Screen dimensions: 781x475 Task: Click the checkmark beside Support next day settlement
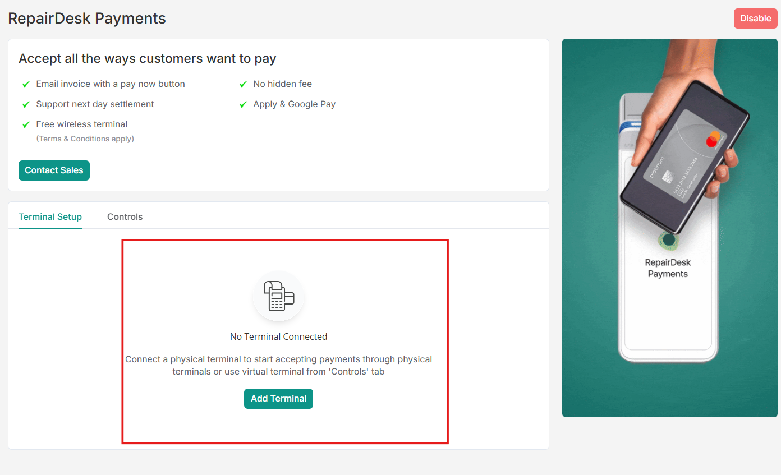(26, 104)
